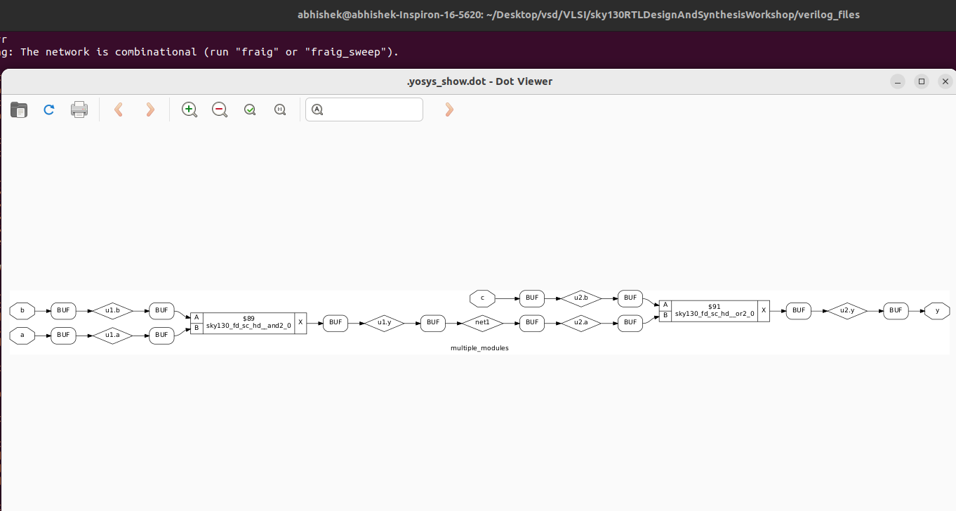Click the net1 diamond node
Viewport: 956px width, 511px height.
482,323
